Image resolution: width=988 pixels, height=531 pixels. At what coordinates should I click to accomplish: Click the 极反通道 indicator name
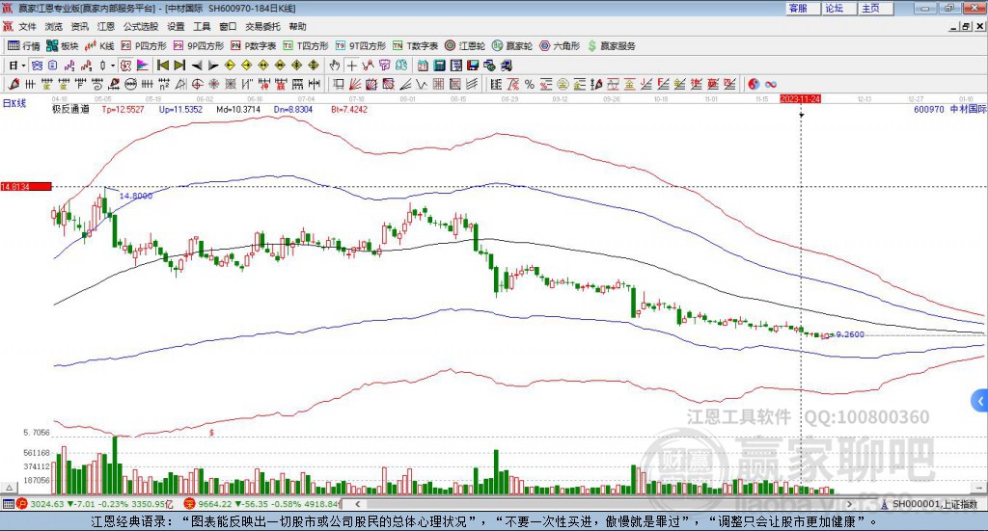(x=70, y=109)
